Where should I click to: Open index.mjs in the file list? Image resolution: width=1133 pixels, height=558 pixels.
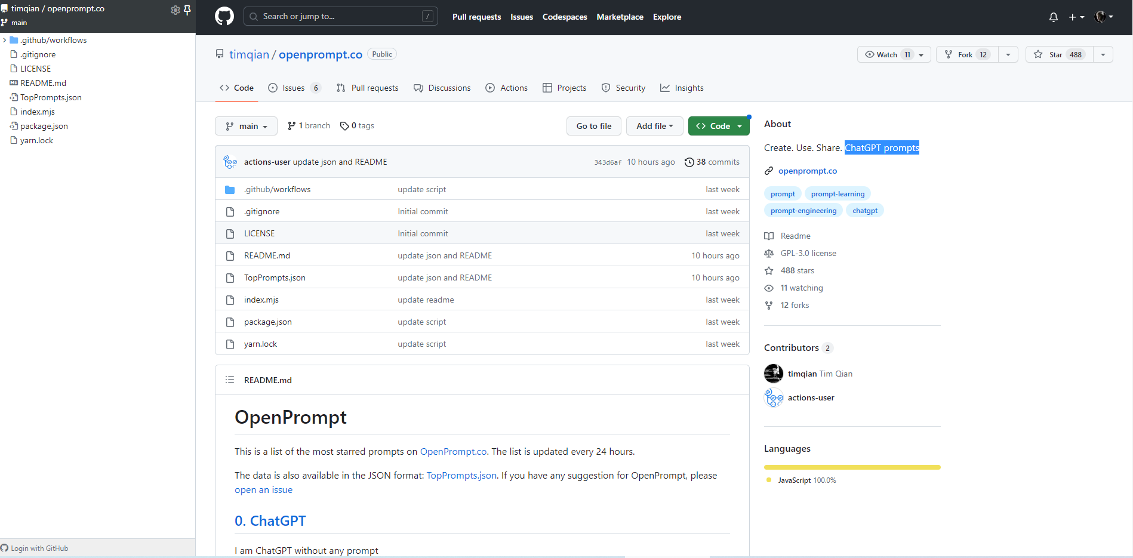261,300
